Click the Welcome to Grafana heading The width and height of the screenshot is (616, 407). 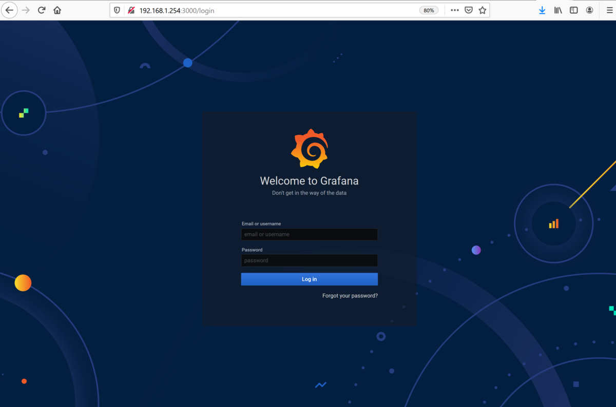tap(310, 180)
